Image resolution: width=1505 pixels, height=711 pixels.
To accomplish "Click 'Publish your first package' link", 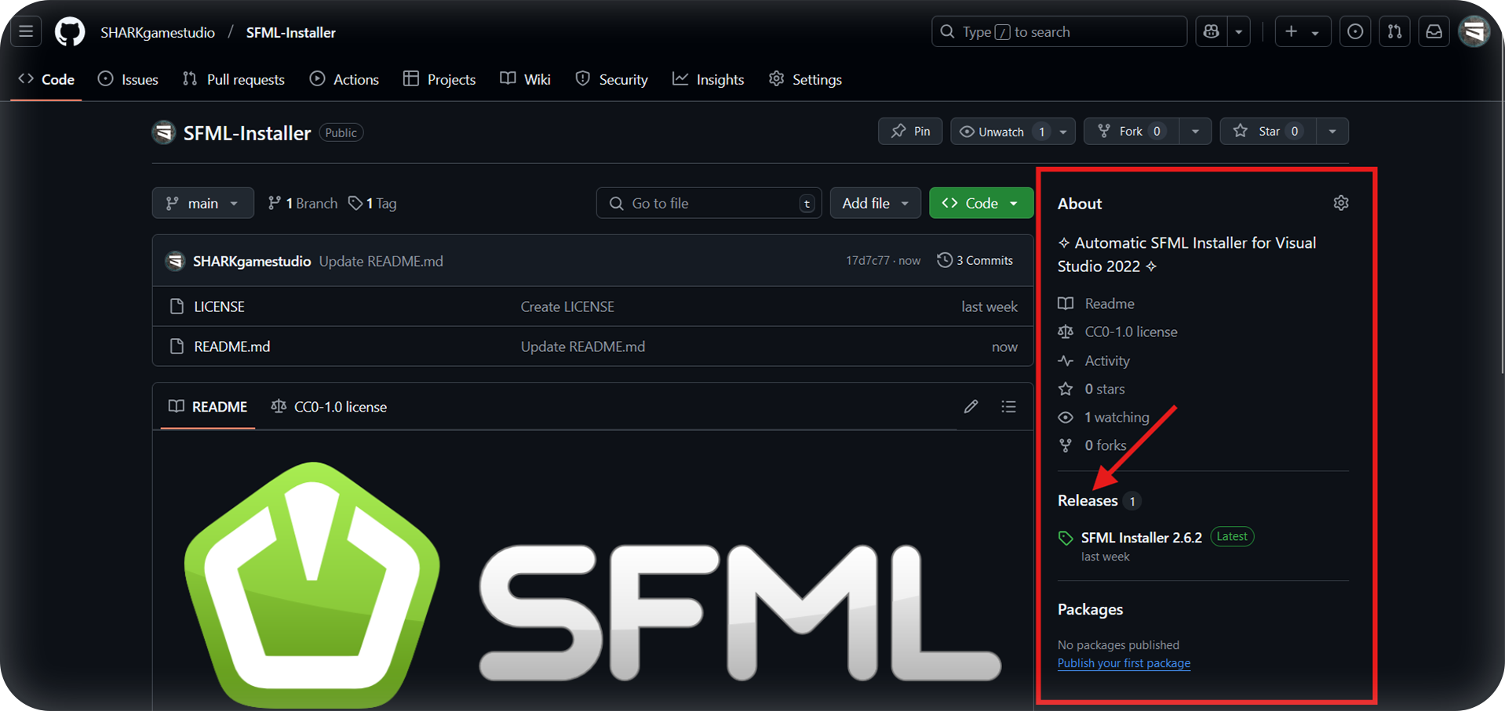I will tap(1124, 663).
